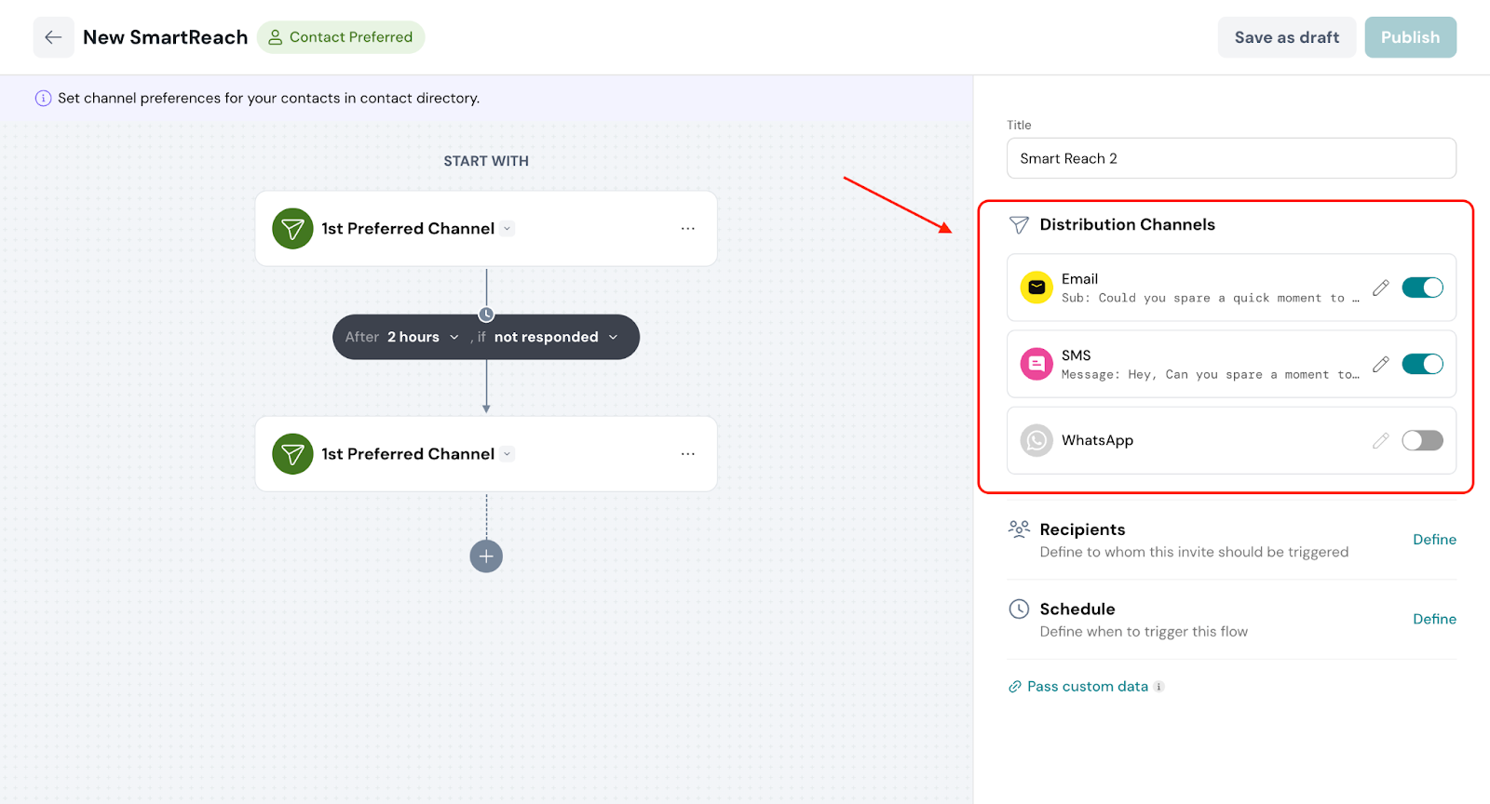This screenshot has height=804, width=1490.
Task: Click the WhatsApp pencil edit icon
Action: (x=1380, y=440)
